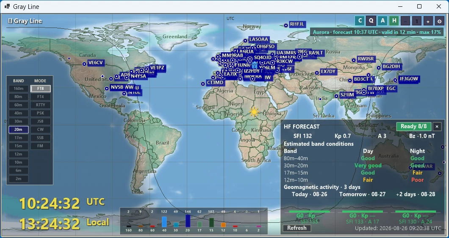The width and height of the screenshot is (449, 238).
Task: Choose FM mode
Action: [40, 146]
